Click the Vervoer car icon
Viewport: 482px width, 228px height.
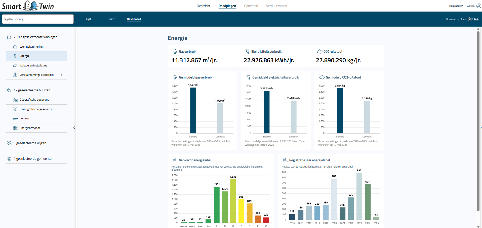click(x=15, y=118)
